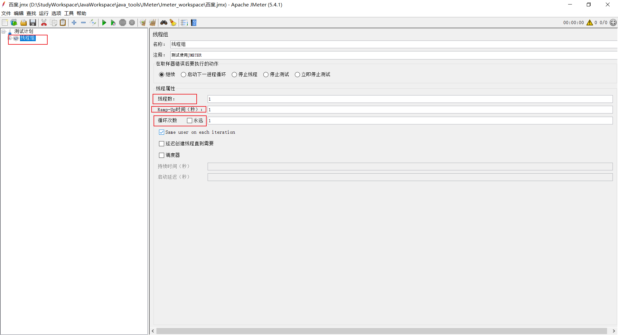This screenshot has height=335, width=618.
Task: Click the blue minus Collapse All icon
Action: (x=83, y=23)
